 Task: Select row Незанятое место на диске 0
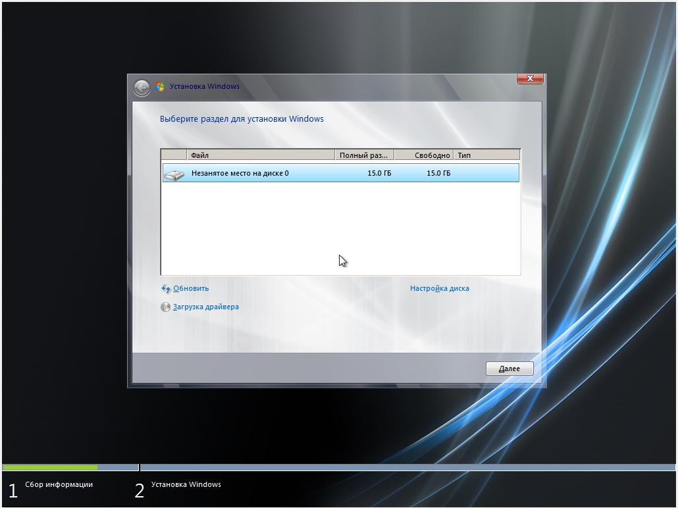point(341,173)
